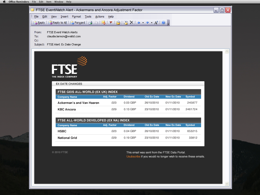This screenshot has height=195, width=260.
Task: Click symbol 653215 in the HSBC row
Action: pyautogui.click(x=192, y=131)
